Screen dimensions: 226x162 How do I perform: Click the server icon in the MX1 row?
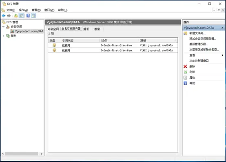coord(54,45)
